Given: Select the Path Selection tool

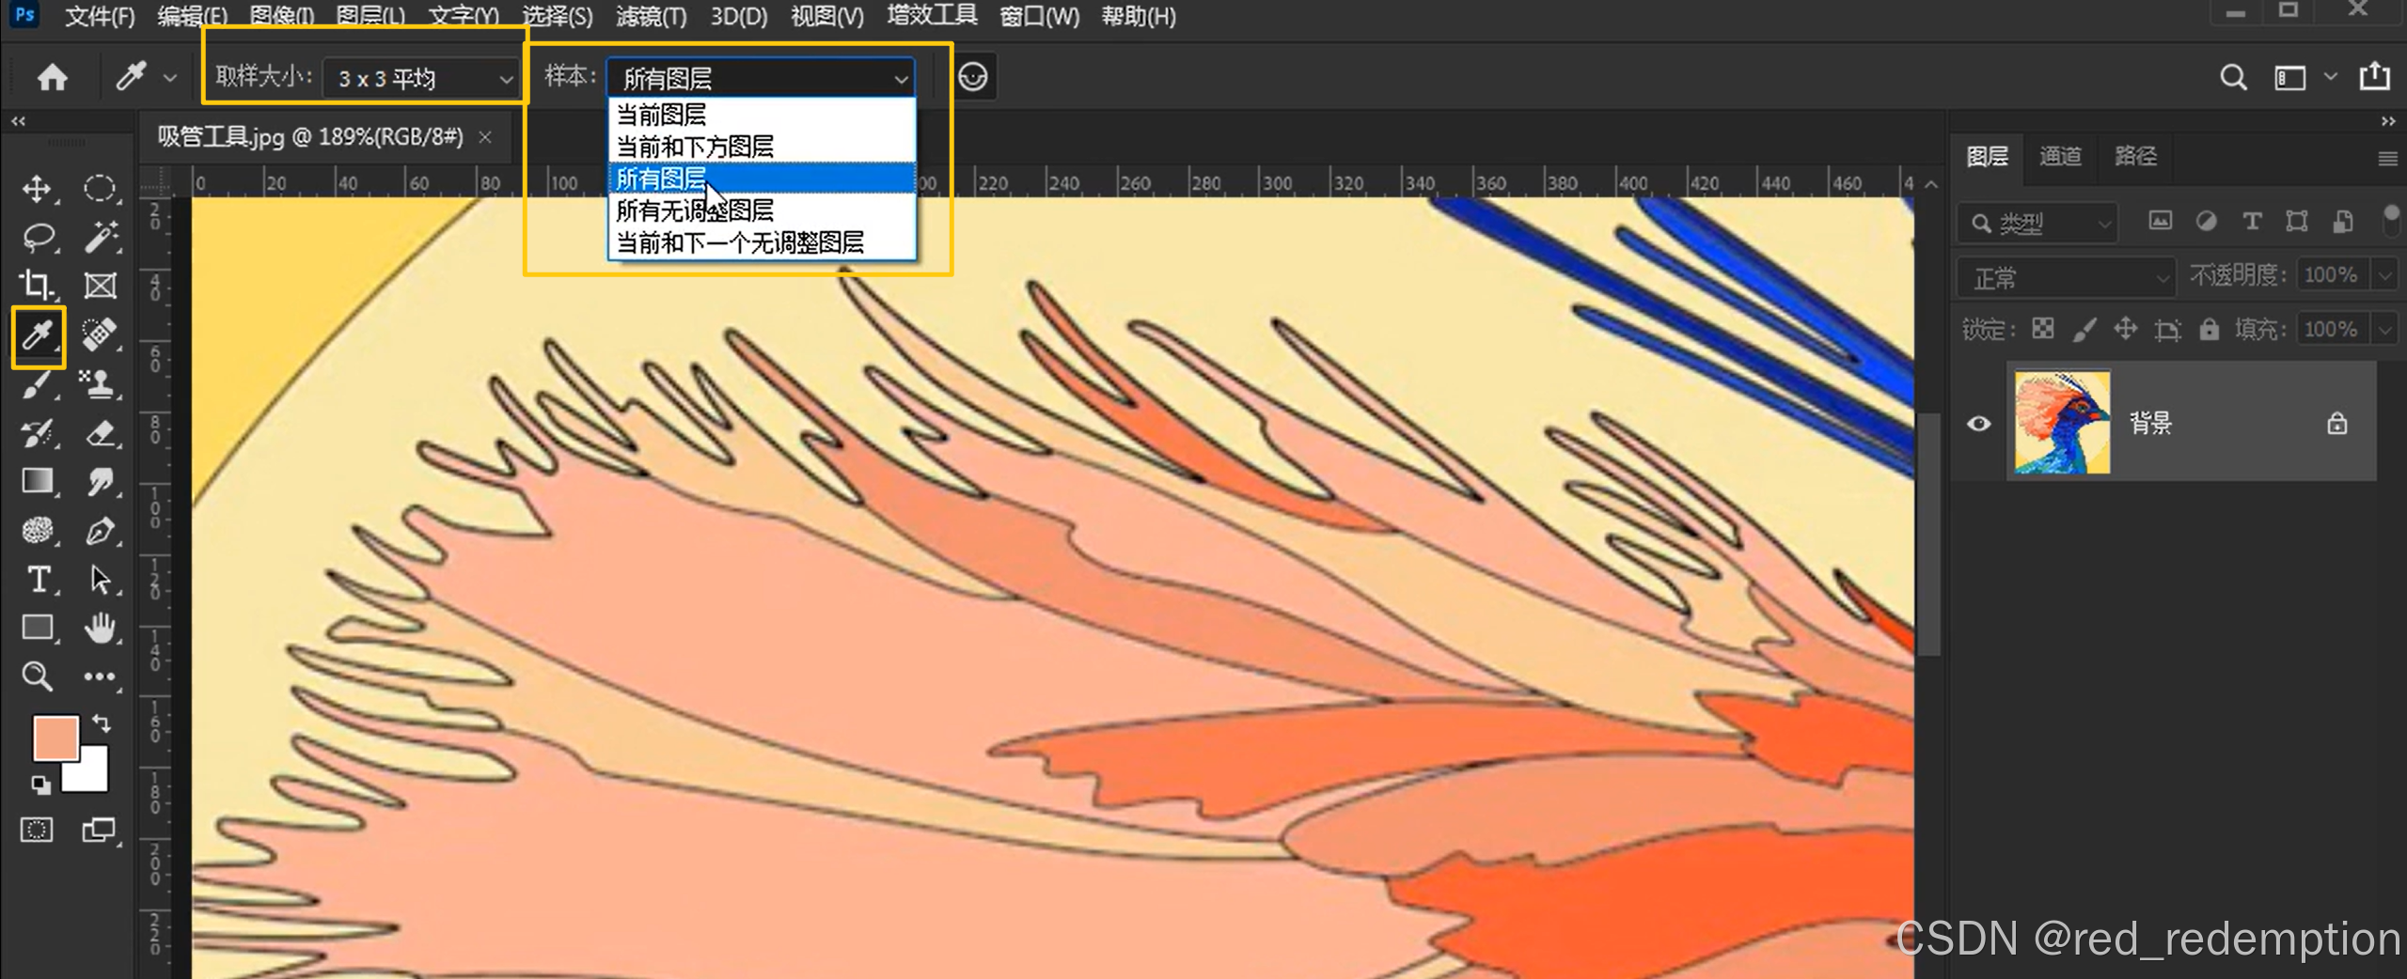Looking at the screenshot, I should 100,579.
